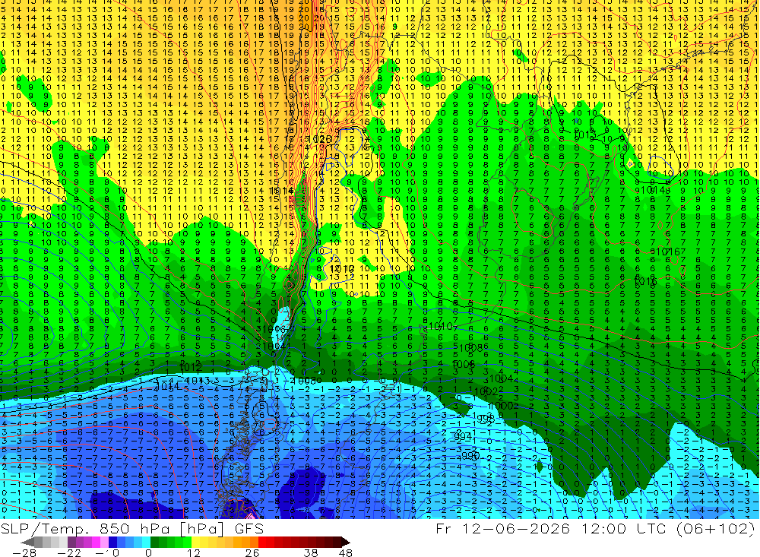Click the '998' isobar label on the map
This screenshot has width=760, height=557.
pos(485,418)
